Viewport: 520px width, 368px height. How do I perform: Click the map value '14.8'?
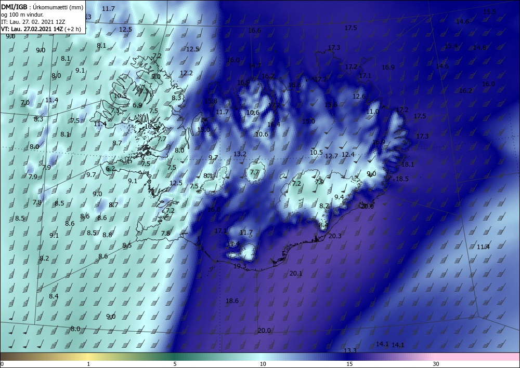pos(479,47)
